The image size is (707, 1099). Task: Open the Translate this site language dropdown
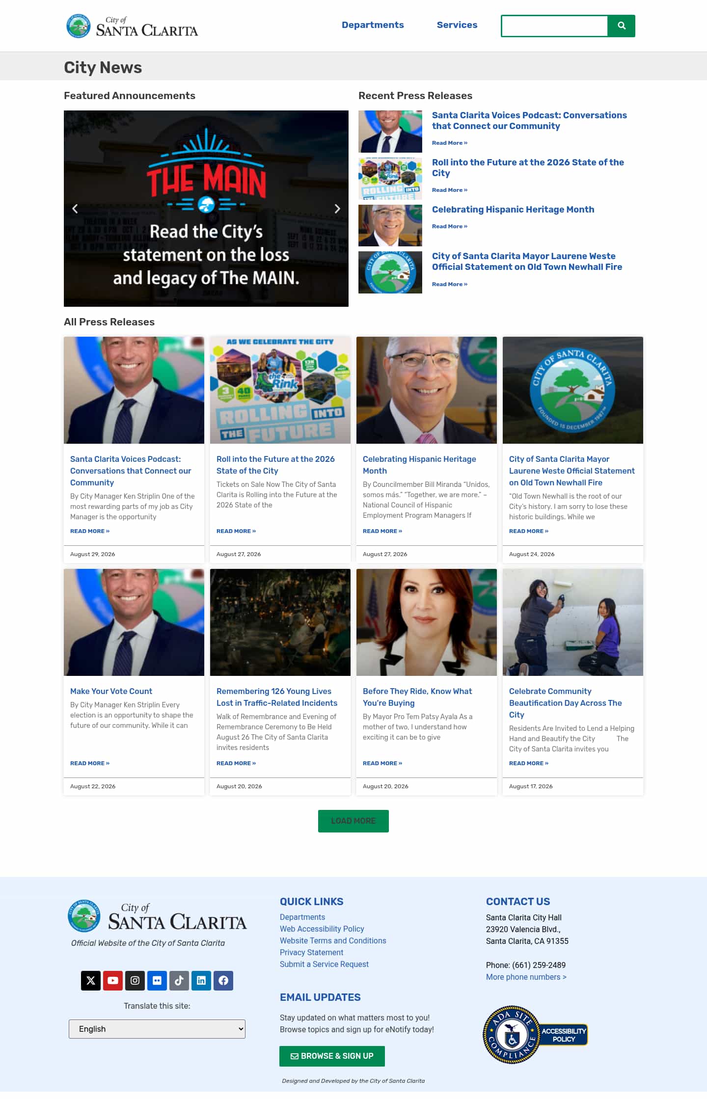click(x=157, y=1029)
